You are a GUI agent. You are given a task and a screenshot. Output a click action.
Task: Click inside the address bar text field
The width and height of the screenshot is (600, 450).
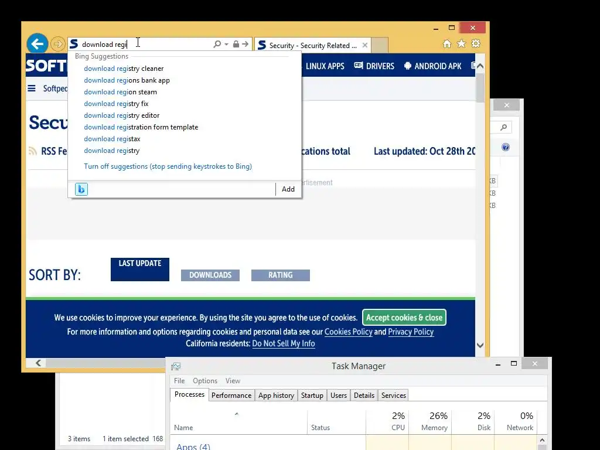[145, 45]
